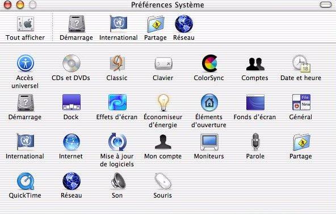Open the Accès universel preferences
The height and width of the screenshot is (214, 336).
[26, 63]
